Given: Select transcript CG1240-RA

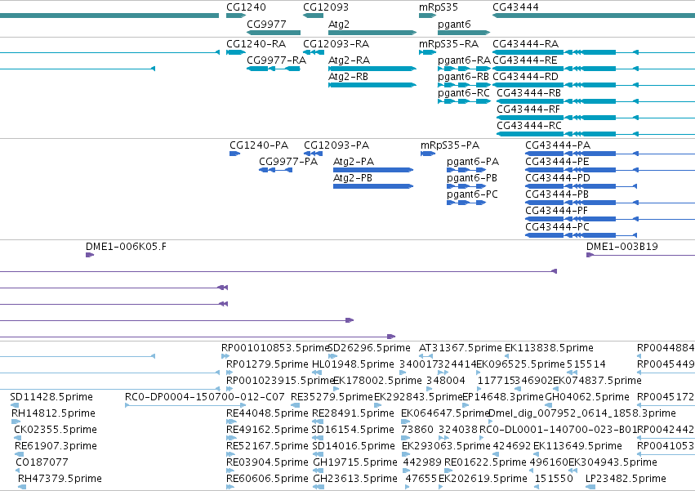Looking at the screenshot, I should [256, 44].
